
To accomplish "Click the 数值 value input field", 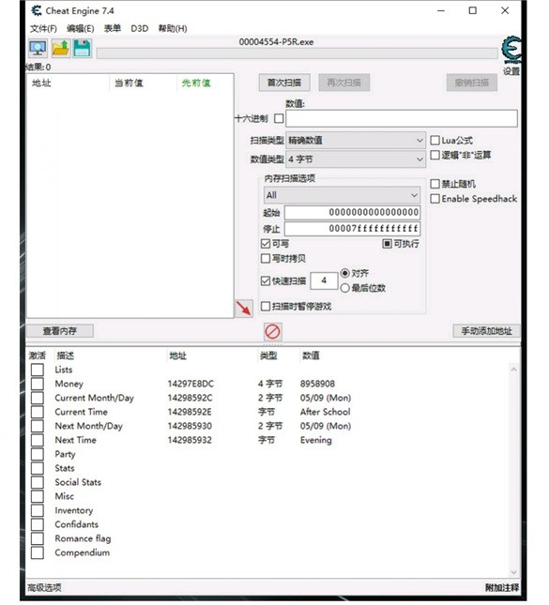I will click(402, 118).
